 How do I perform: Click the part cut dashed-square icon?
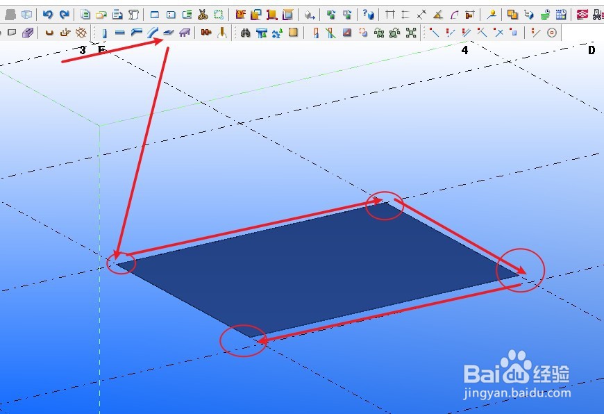point(363,33)
